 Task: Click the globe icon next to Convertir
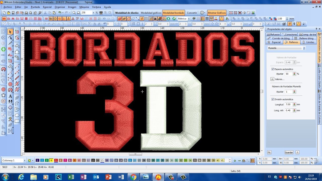202,13
